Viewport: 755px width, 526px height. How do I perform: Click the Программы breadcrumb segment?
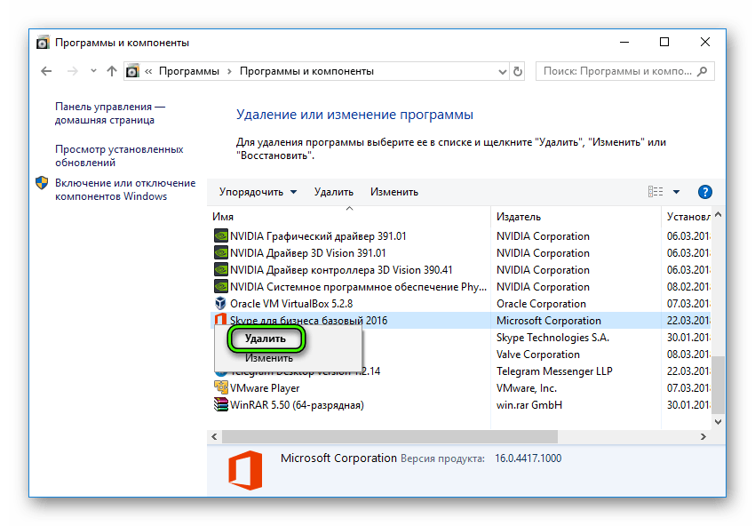pyautogui.click(x=188, y=71)
